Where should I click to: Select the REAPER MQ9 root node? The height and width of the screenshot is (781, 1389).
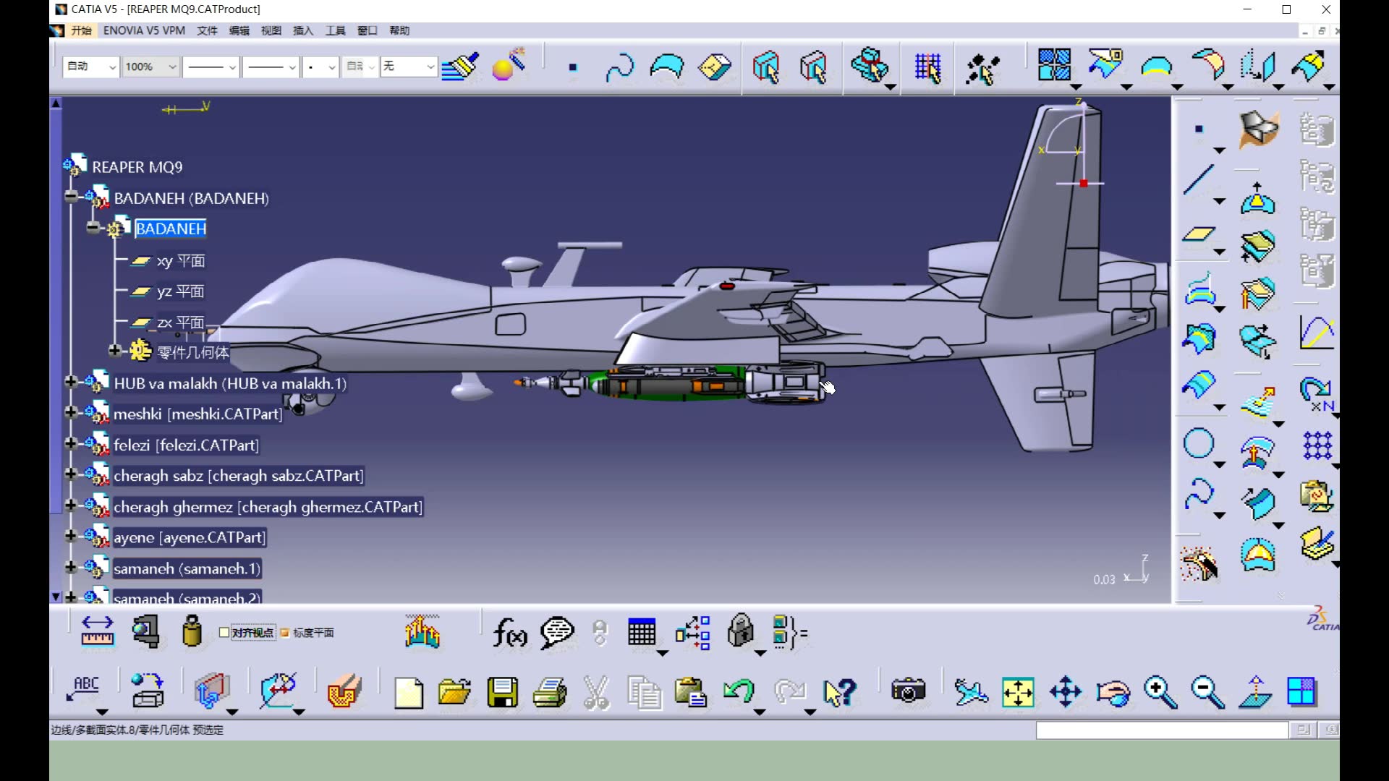coord(137,167)
